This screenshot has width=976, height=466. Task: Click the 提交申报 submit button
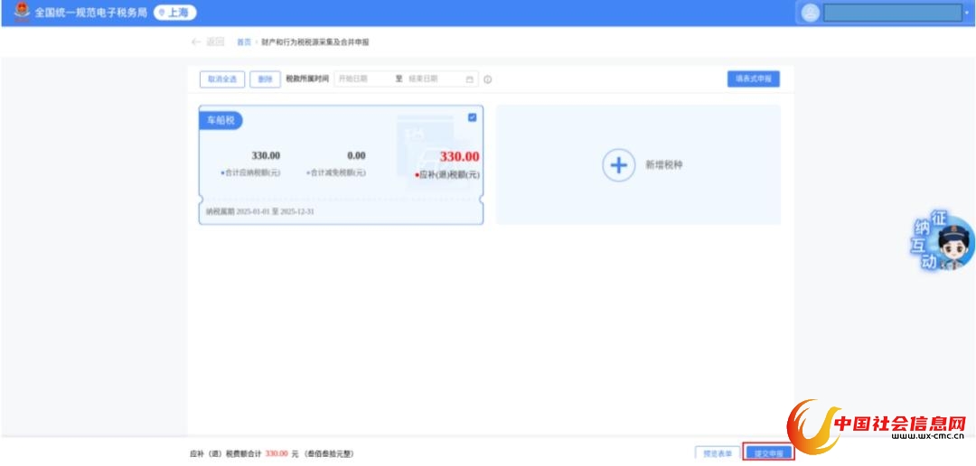(x=768, y=452)
